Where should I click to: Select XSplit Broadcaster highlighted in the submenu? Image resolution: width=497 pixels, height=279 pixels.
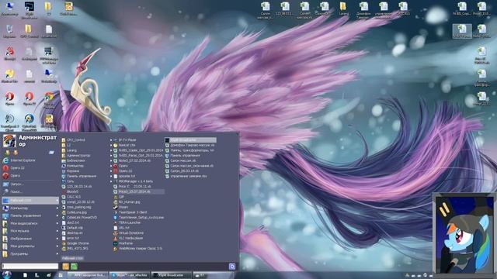[x=190, y=139]
